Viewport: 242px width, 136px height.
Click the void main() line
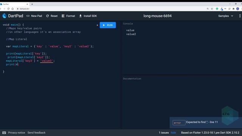13,25
